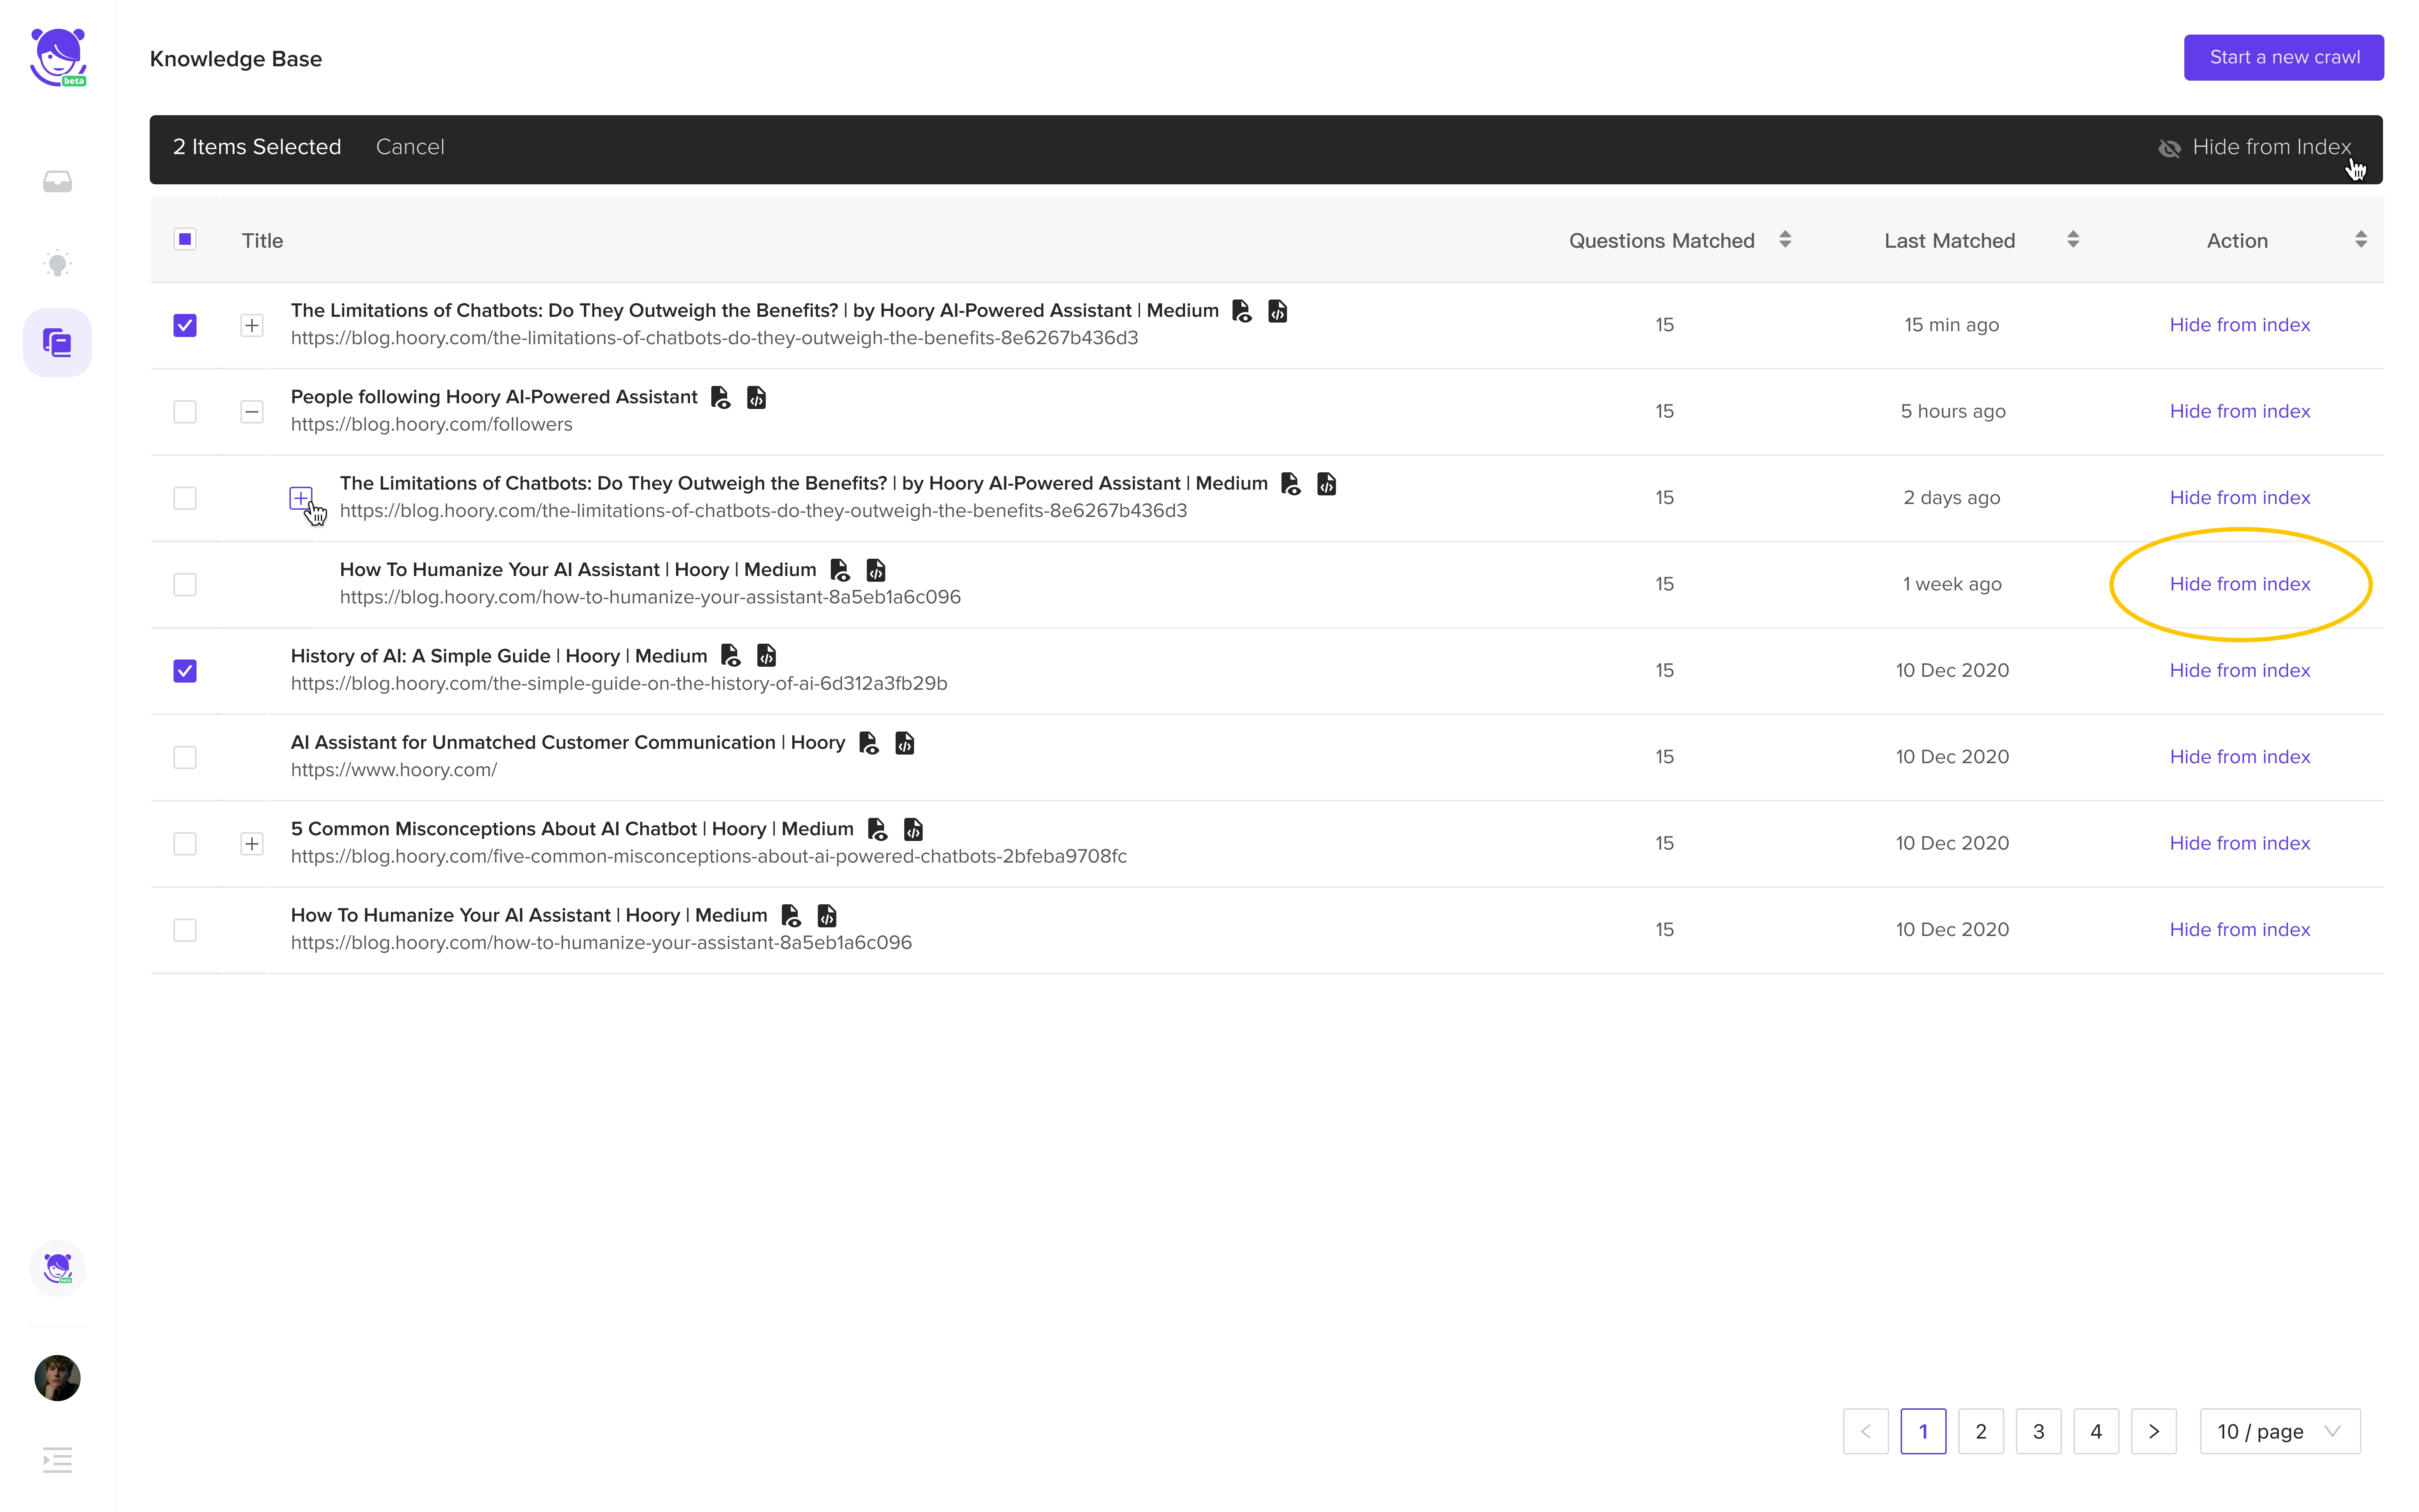Screen dimensions: 2419x1512
Task: View source code for Humanize row matched 10 Dec 2020
Action: pos(826,916)
